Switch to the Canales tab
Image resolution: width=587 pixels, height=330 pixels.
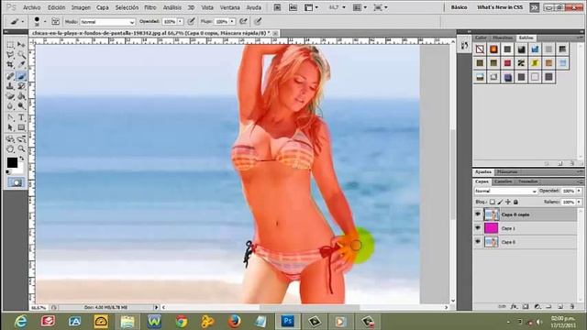coord(503,181)
